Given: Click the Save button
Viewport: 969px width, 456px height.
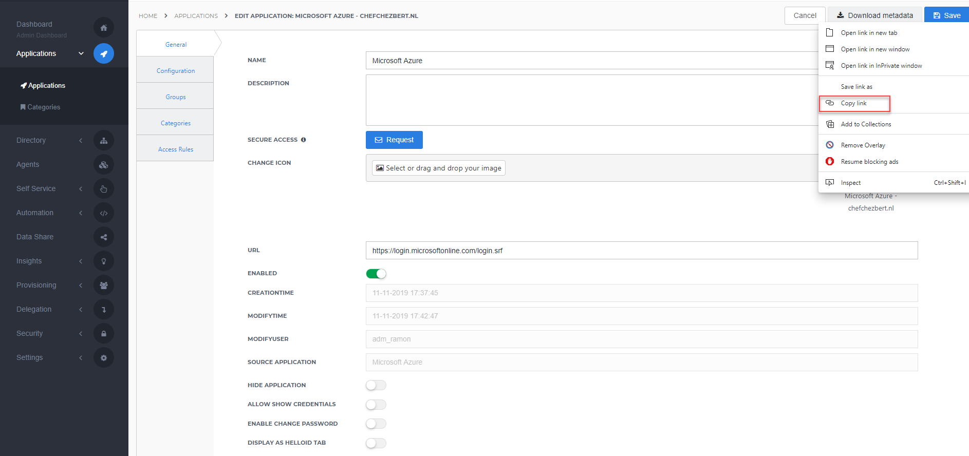Looking at the screenshot, I should (947, 15).
